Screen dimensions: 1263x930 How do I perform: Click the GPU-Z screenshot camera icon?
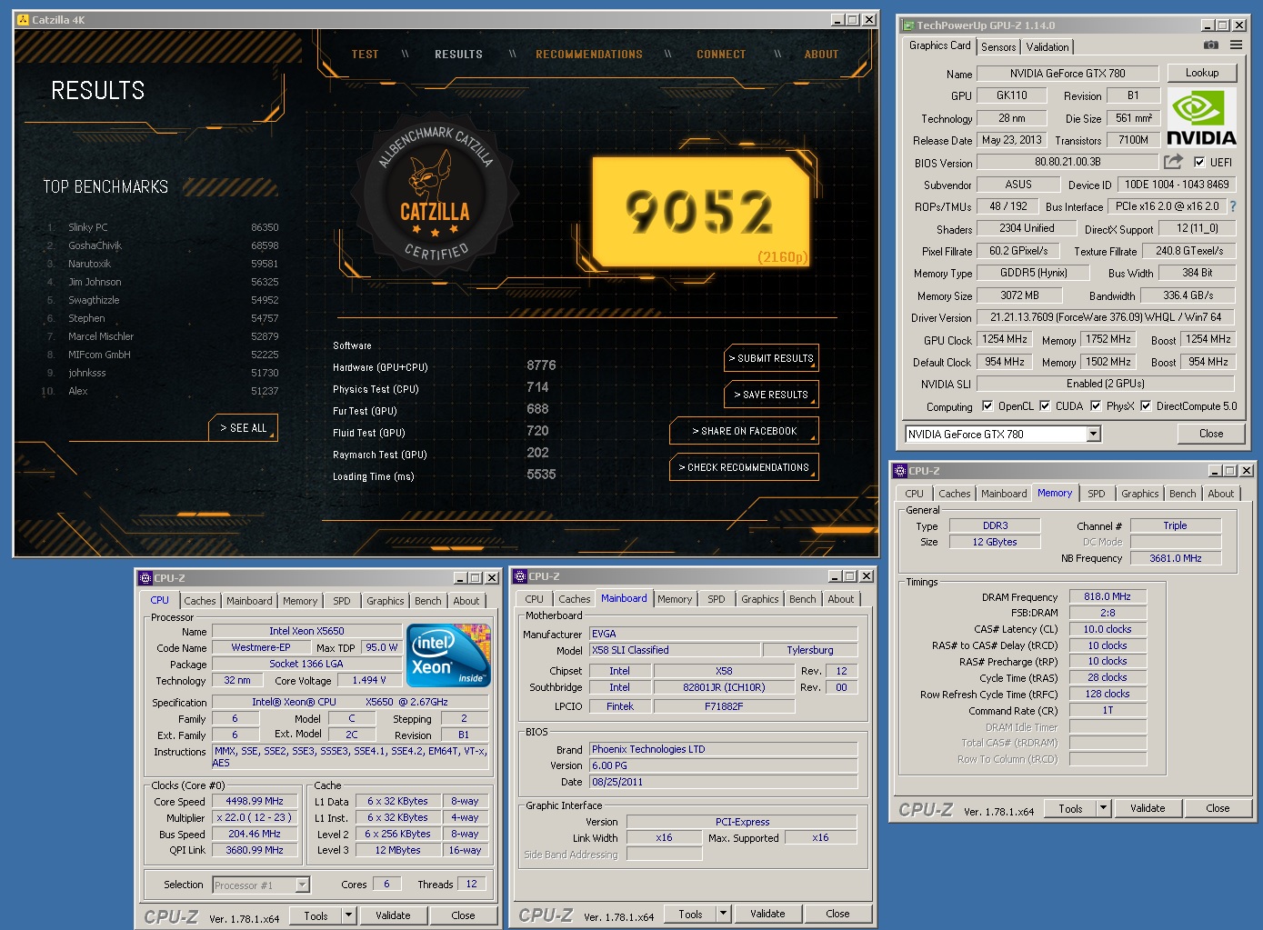point(1210,45)
